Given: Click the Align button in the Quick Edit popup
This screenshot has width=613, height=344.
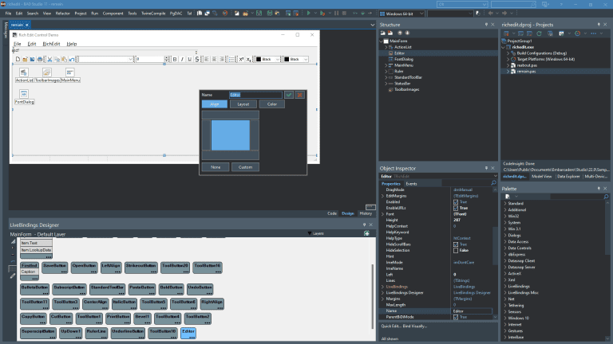Looking at the screenshot, I should [x=214, y=104].
